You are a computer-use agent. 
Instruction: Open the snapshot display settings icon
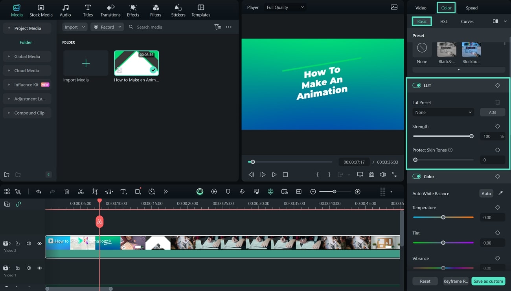[x=394, y=7]
